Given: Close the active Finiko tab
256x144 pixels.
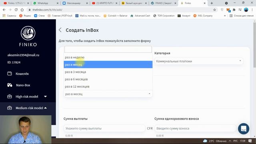Looking at the screenshot, I should click(x=204, y=3).
